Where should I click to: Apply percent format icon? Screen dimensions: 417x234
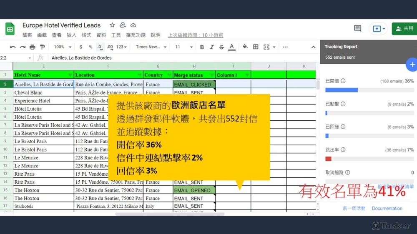coord(90,47)
